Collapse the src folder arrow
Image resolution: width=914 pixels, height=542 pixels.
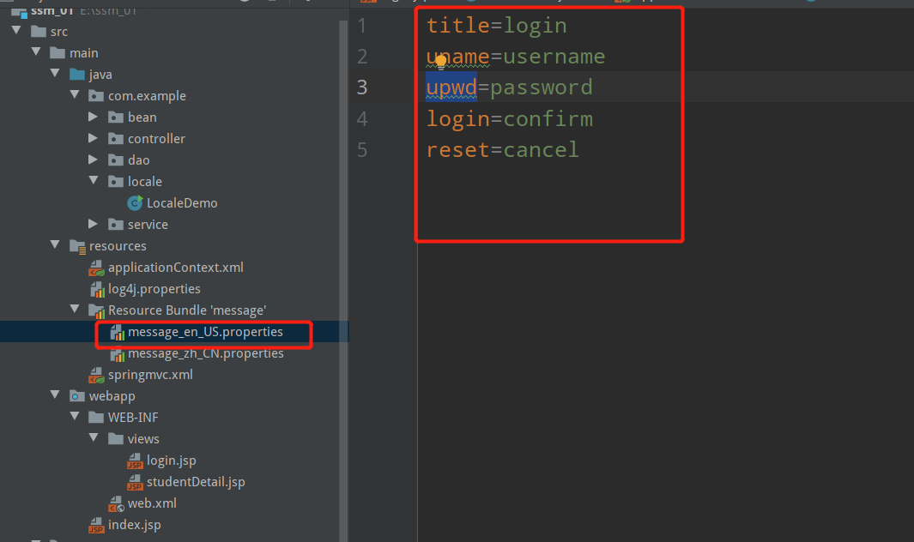point(16,30)
